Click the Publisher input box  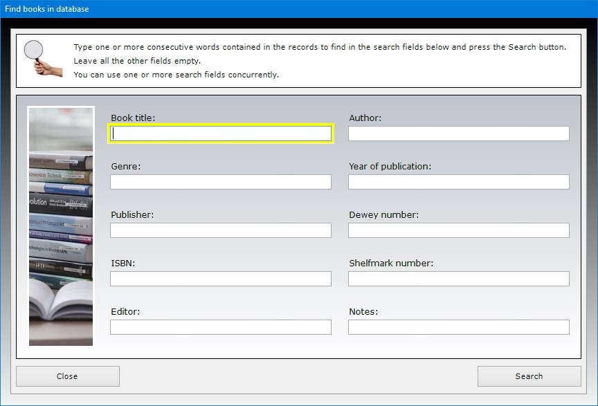click(221, 230)
